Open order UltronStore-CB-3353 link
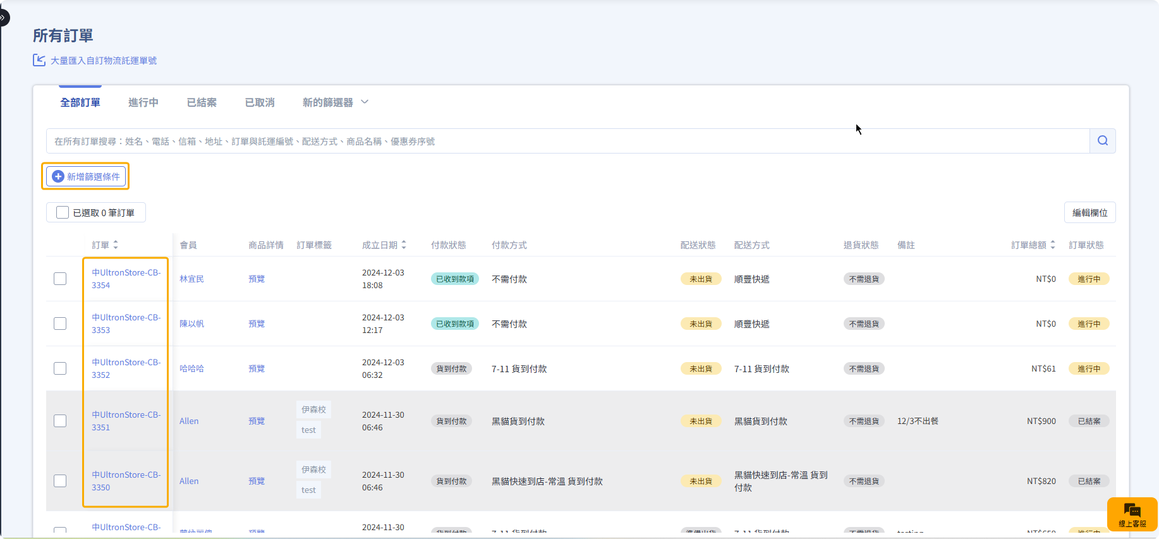 click(x=126, y=324)
